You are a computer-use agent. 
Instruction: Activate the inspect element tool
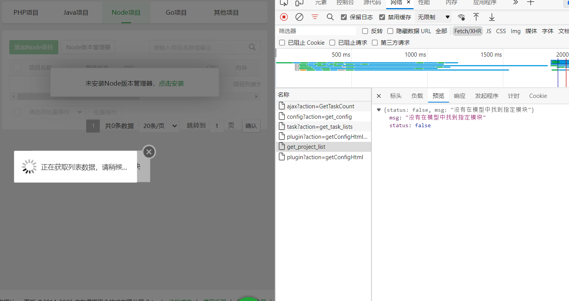coord(284,3)
